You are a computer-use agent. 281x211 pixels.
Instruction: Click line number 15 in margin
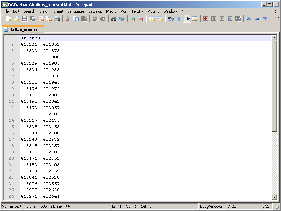click(x=11, y=127)
